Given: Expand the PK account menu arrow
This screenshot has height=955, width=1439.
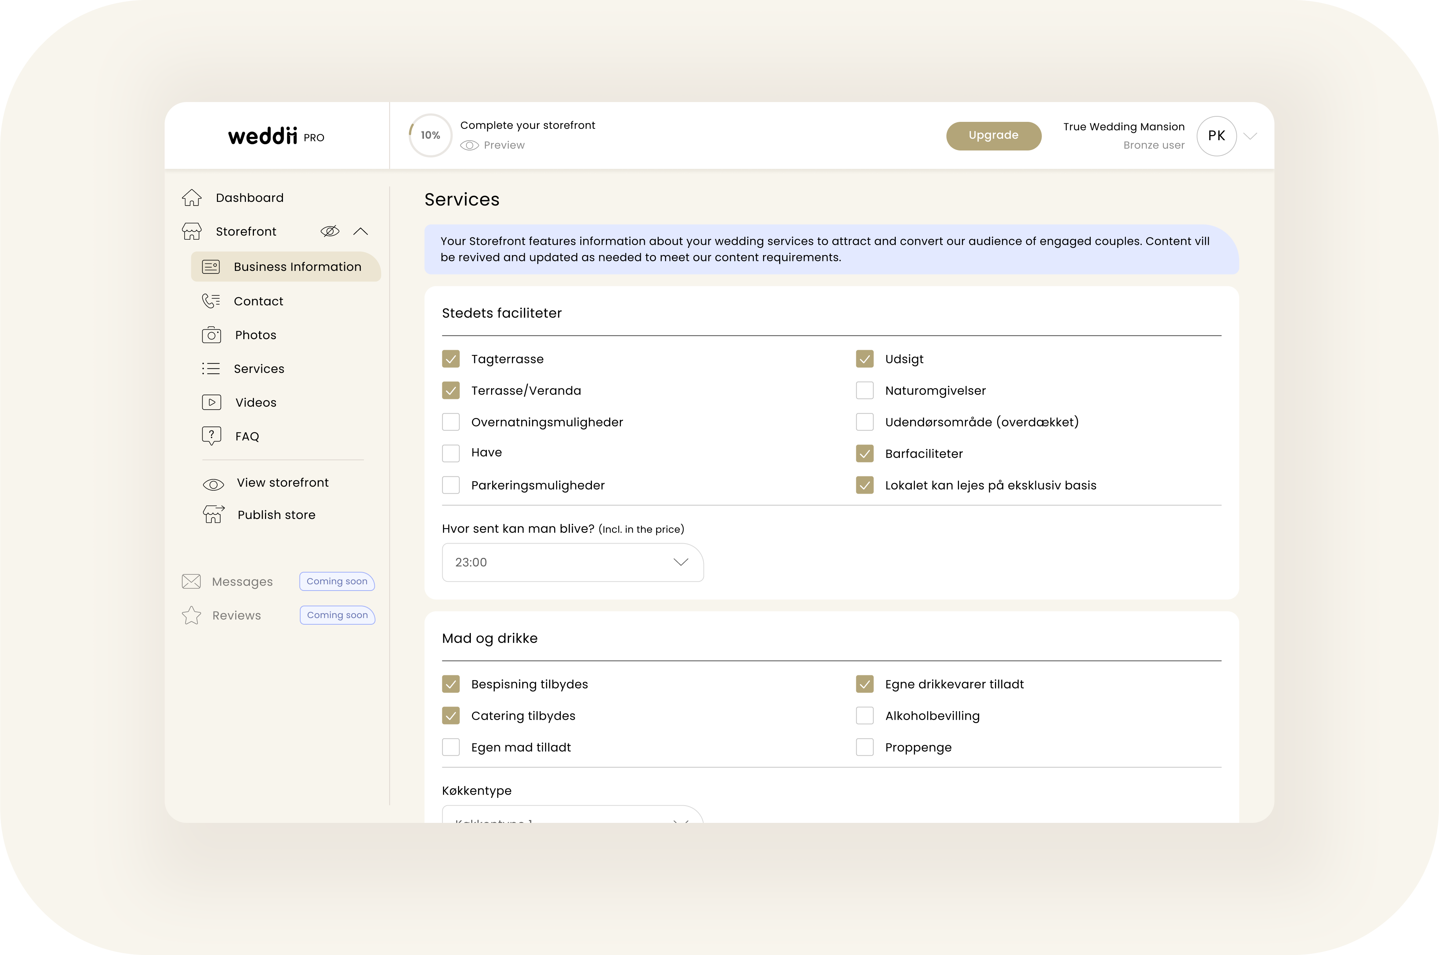Looking at the screenshot, I should 1250,136.
